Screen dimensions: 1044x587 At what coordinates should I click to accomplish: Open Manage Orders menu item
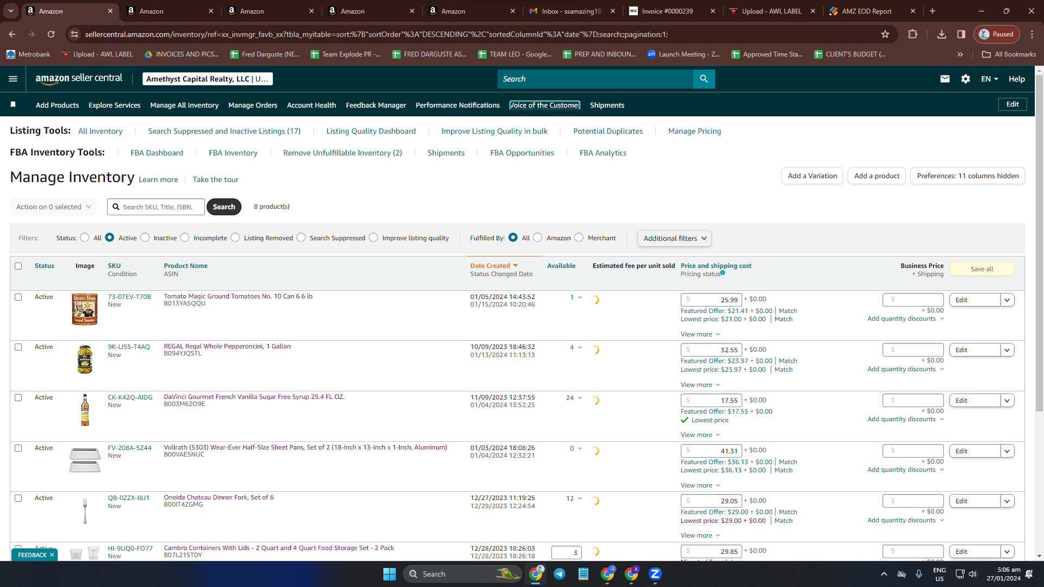(253, 105)
